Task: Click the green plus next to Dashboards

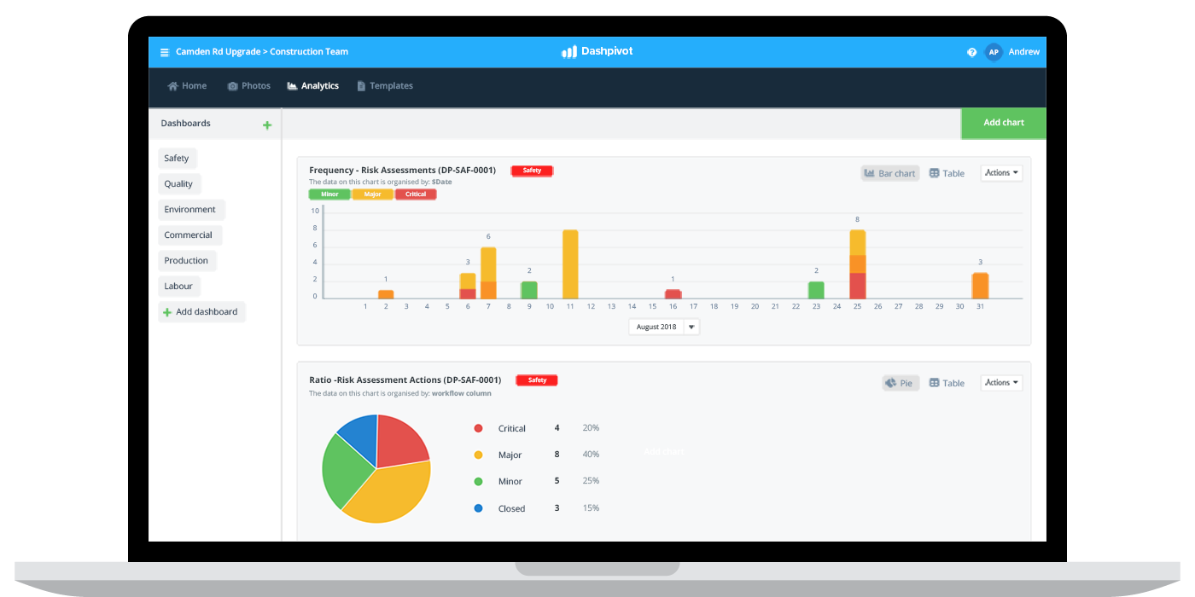Action: [267, 124]
